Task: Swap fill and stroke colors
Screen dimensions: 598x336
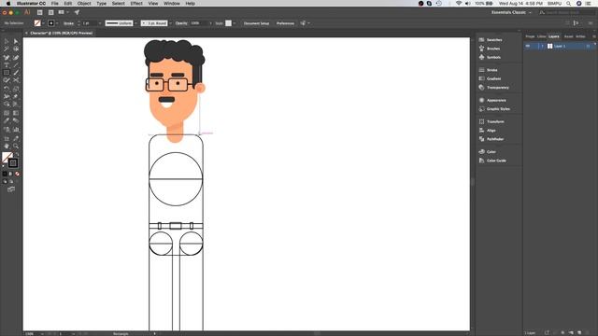Action: coord(17,154)
